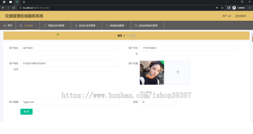Bookmark page with the star icon
Image resolution: width=253 pixels, height=134 pixels.
click(222, 8)
